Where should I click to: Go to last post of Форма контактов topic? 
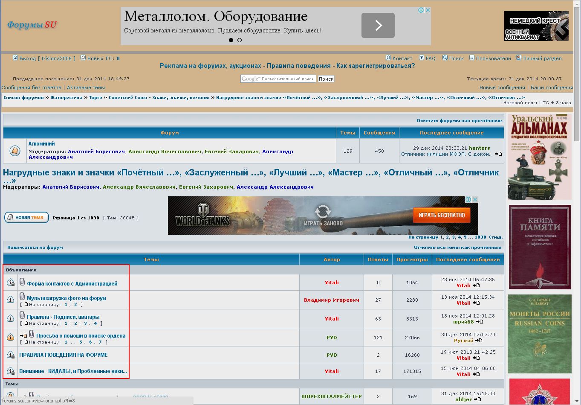coord(476,286)
